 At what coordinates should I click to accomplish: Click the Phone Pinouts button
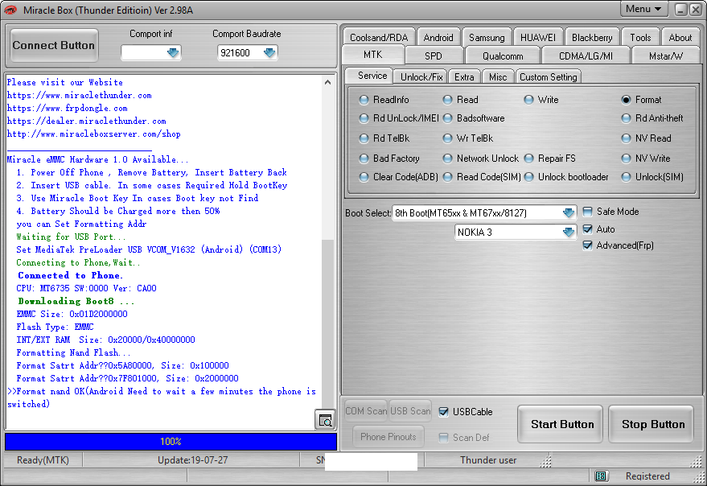coord(388,437)
